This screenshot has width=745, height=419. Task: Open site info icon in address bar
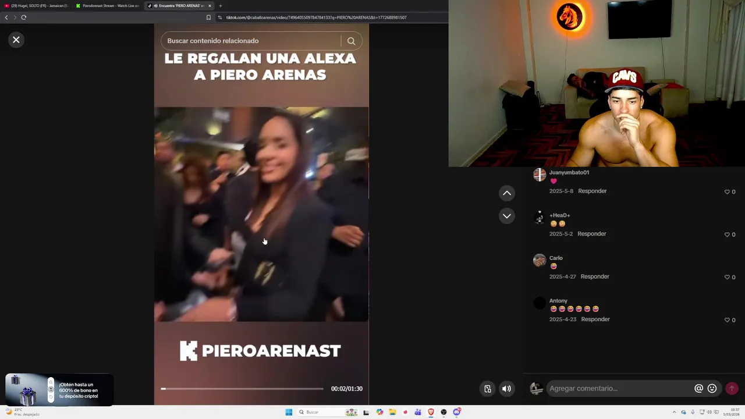pyautogui.click(x=220, y=17)
